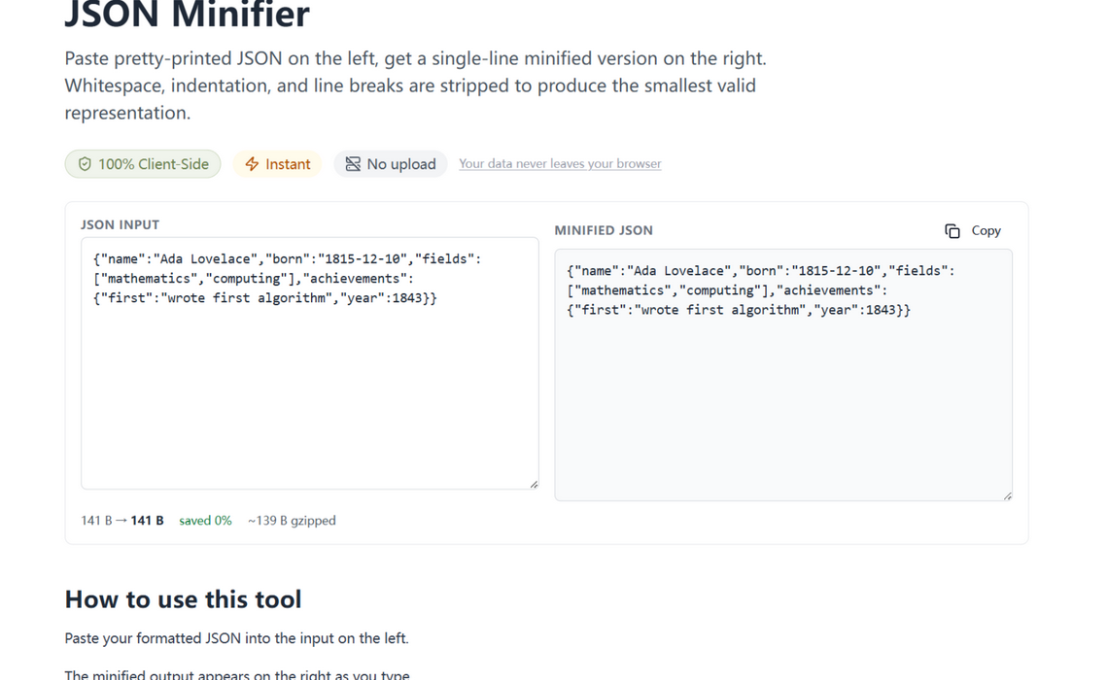Click the no-upload icon in No upload badge

click(353, 164)
